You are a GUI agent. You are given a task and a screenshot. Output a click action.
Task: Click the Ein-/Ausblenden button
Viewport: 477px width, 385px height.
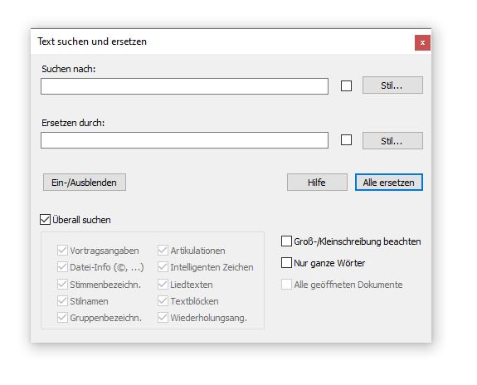click(x=85, y=183)
